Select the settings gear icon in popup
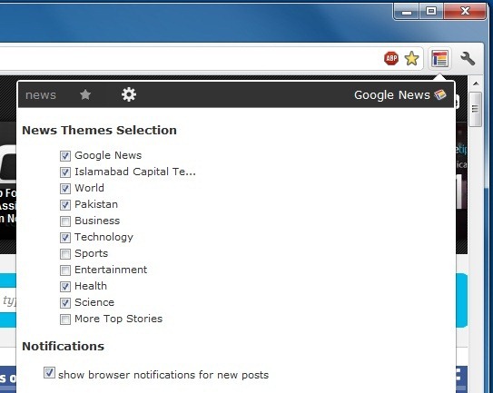 point(129,94)
